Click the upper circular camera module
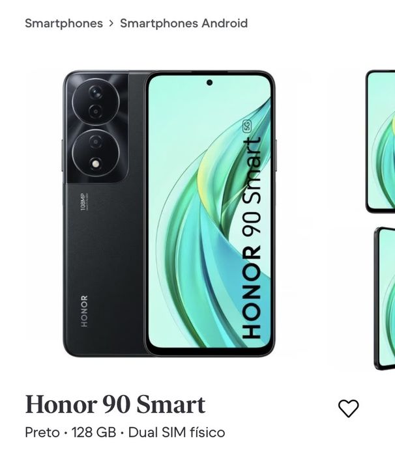This screenshot has width=395, height=455. point(95,102)
